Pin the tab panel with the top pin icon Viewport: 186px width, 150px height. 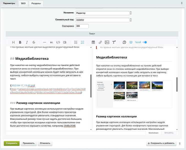click(x=182, y=3)
